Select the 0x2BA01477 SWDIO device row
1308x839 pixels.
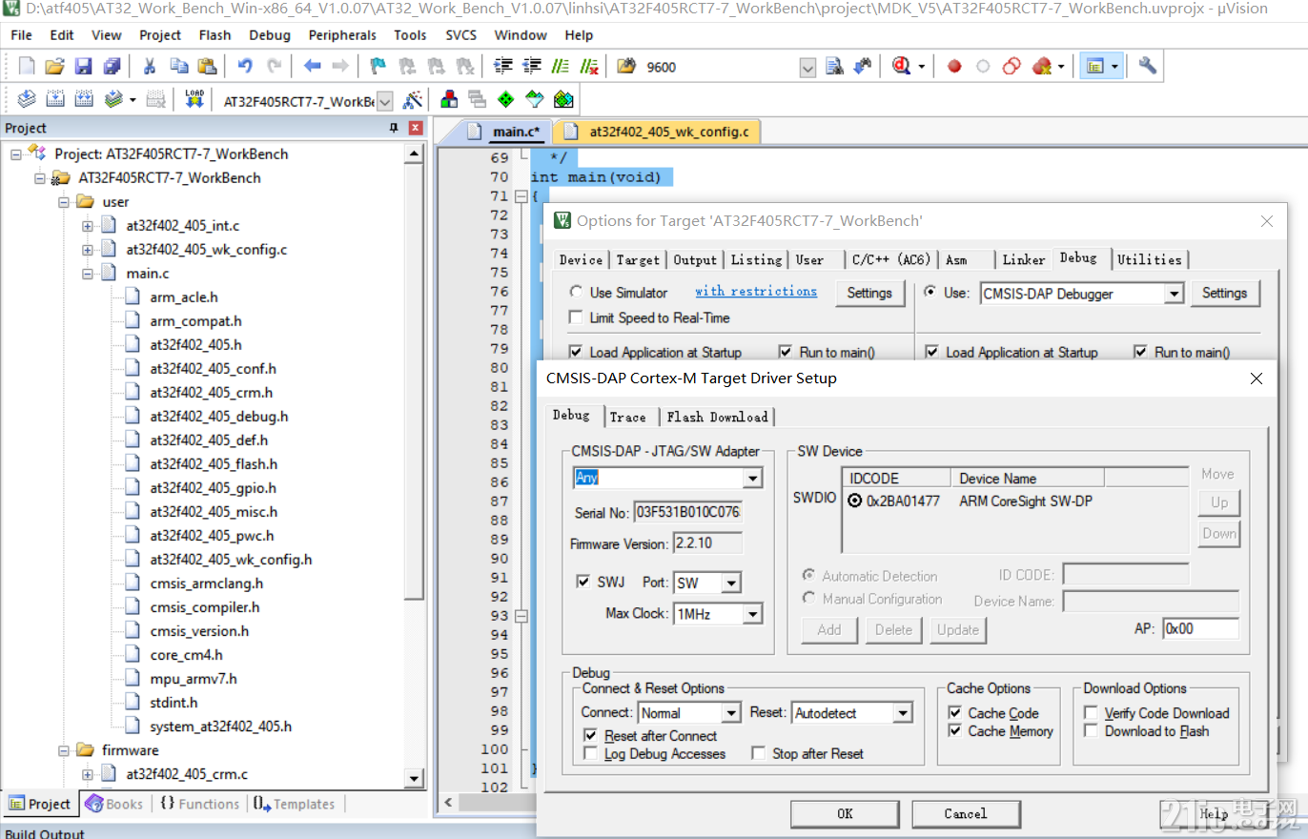point(1016,501)
